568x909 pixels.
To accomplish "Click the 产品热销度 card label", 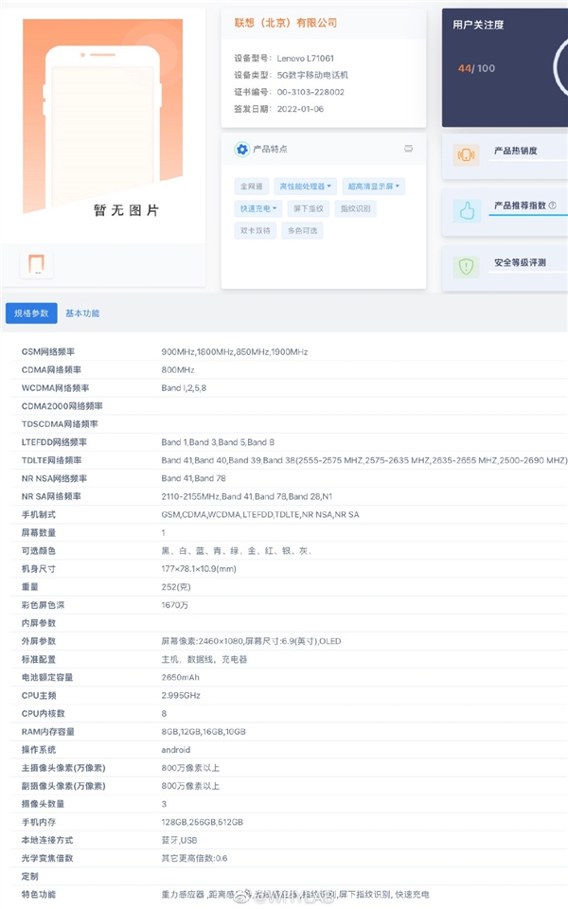I will [x=515, y=151].
